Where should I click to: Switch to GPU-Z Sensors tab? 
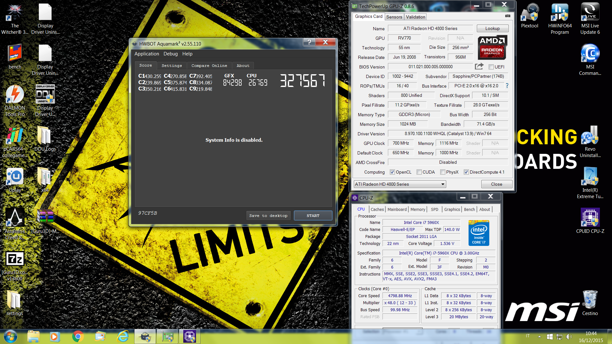click(394, 17)
